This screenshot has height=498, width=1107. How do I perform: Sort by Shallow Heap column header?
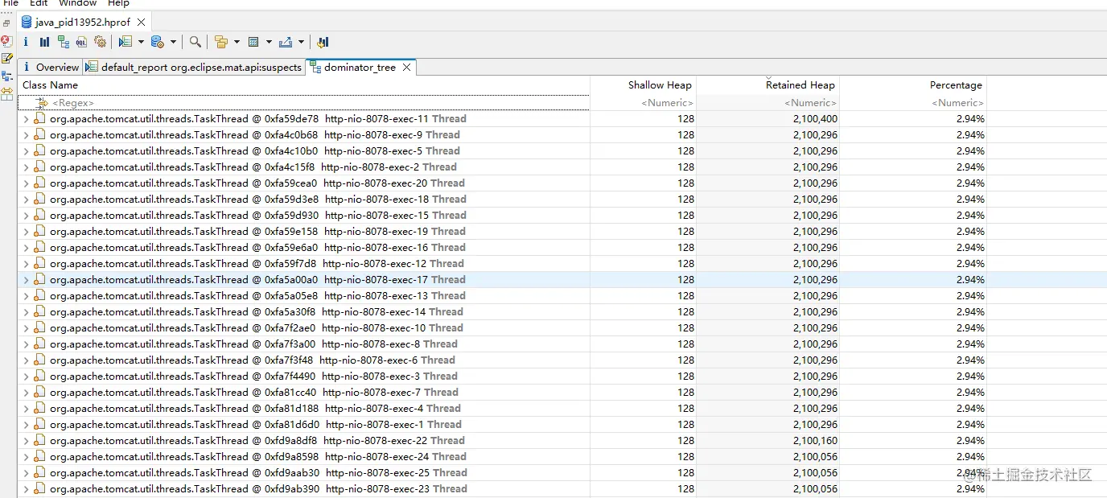coord(644,85)
